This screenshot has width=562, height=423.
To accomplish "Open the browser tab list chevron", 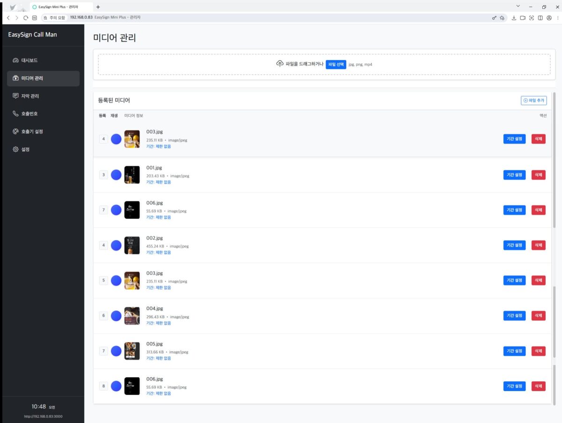I will 518,7.
